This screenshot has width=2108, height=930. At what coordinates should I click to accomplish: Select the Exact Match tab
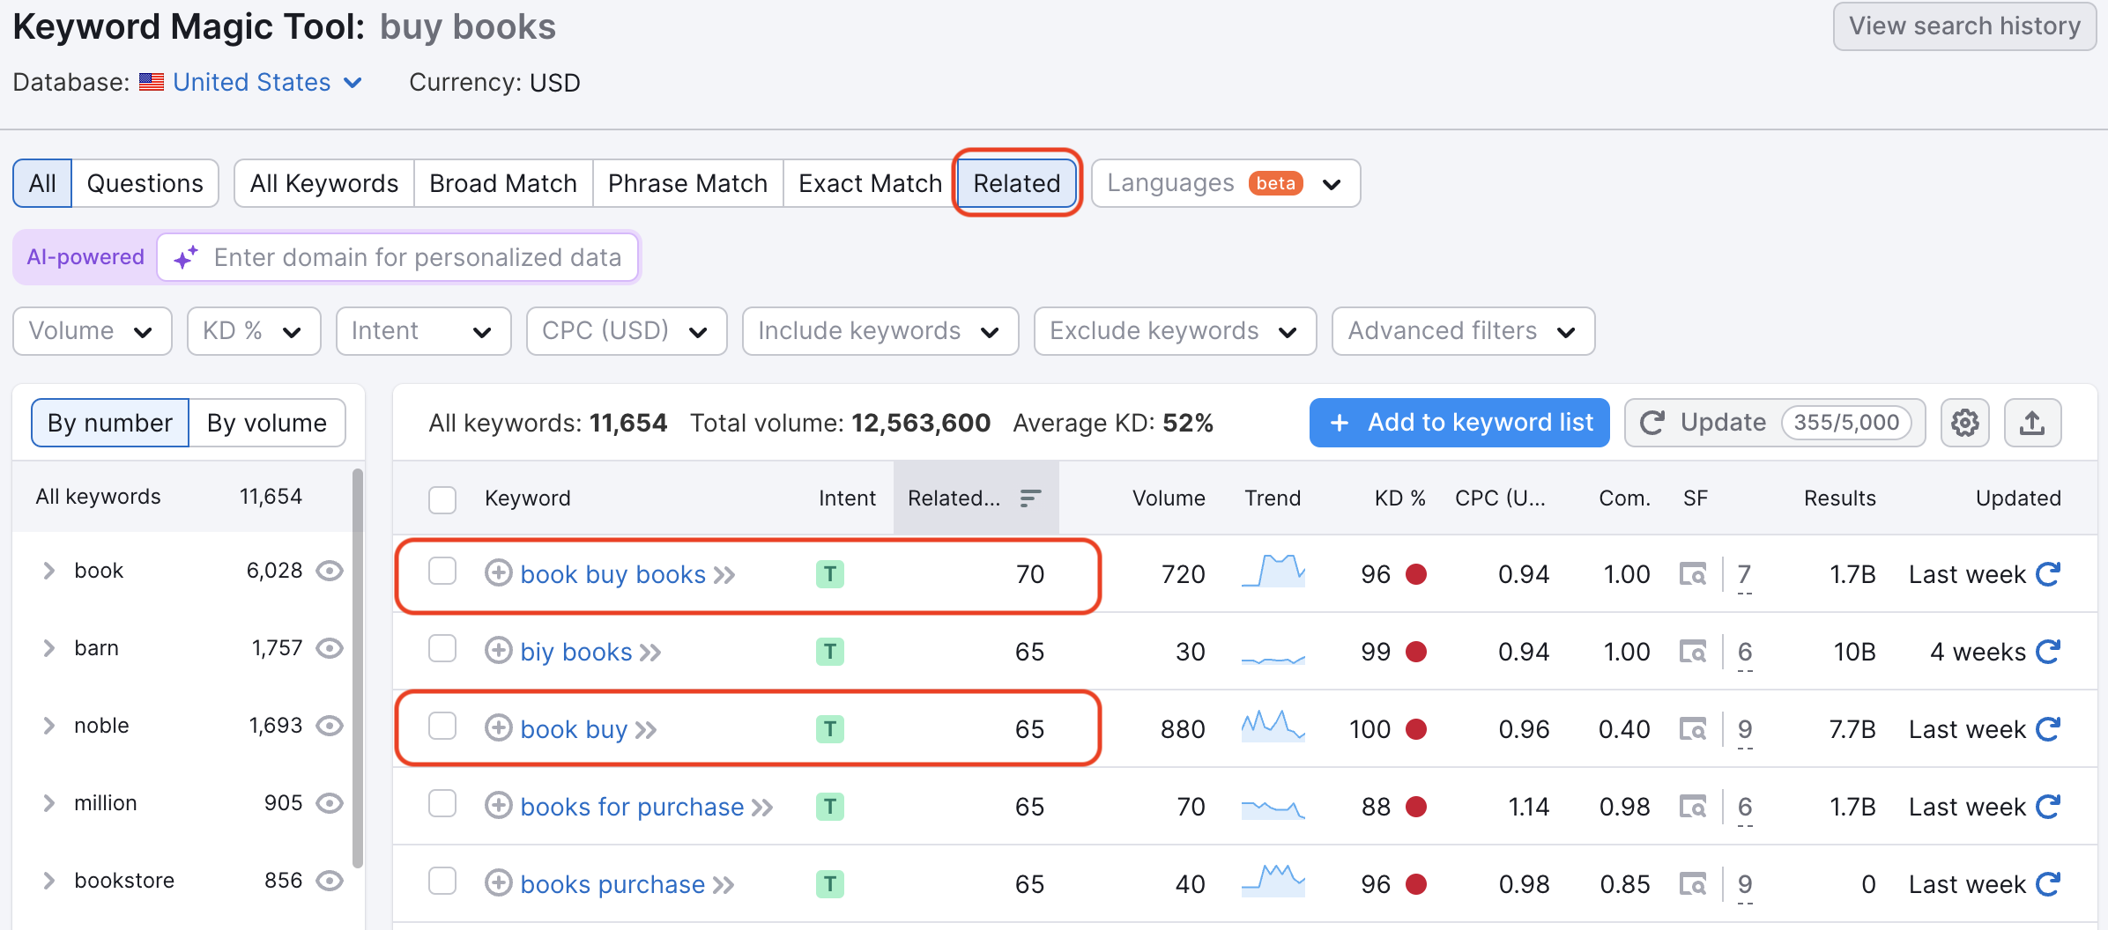click(869, 183)
